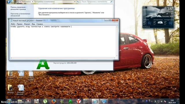
Task: Click the воскресенье forecast on weather gadget
Action: coord(158,22)
